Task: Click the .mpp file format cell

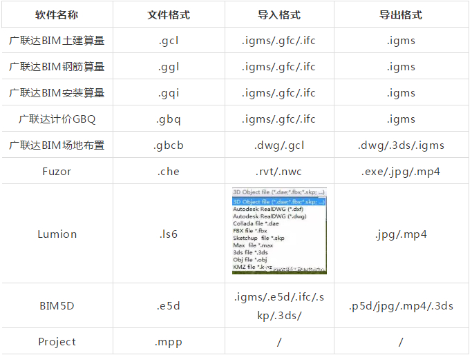Action: (x=169, y=342)
